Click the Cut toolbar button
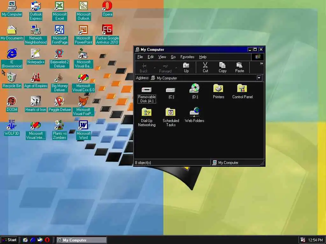This screenshot has height=244, width=326. coord(205,68)
